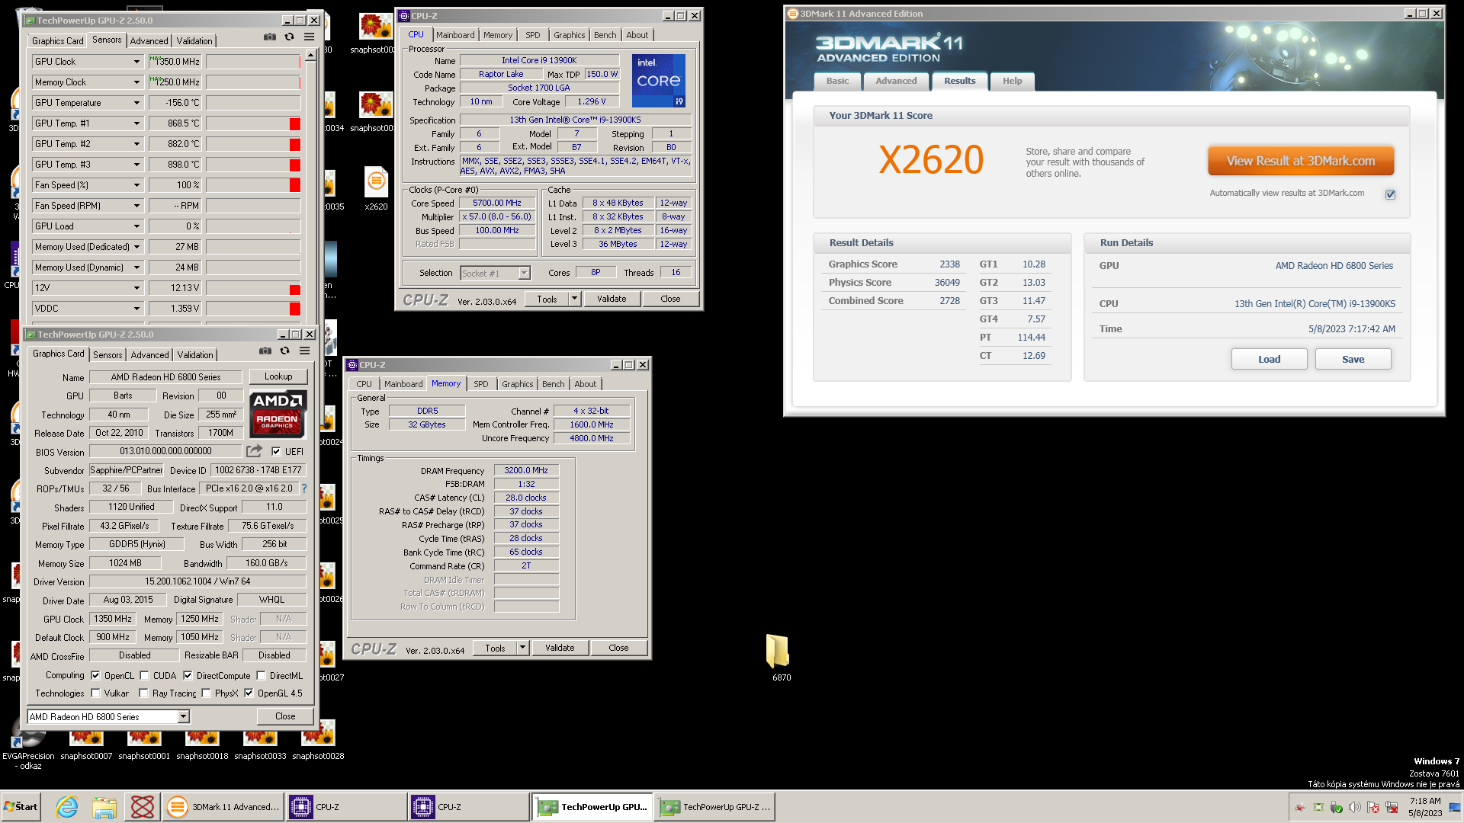Open the hamburger menu in GPU-Z Sensors window
Image resolution: width=1464 pixels, height=823 pixels.
309,37
